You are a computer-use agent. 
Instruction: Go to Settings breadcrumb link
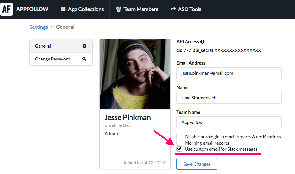click(39, 27)
